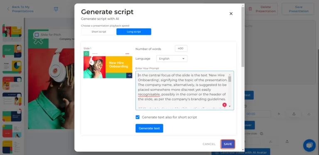Viewport: 319px width, 155px height.
Task: Click the dialog's vertical scrollbar thumb
Action: click(x=243, y=36)
